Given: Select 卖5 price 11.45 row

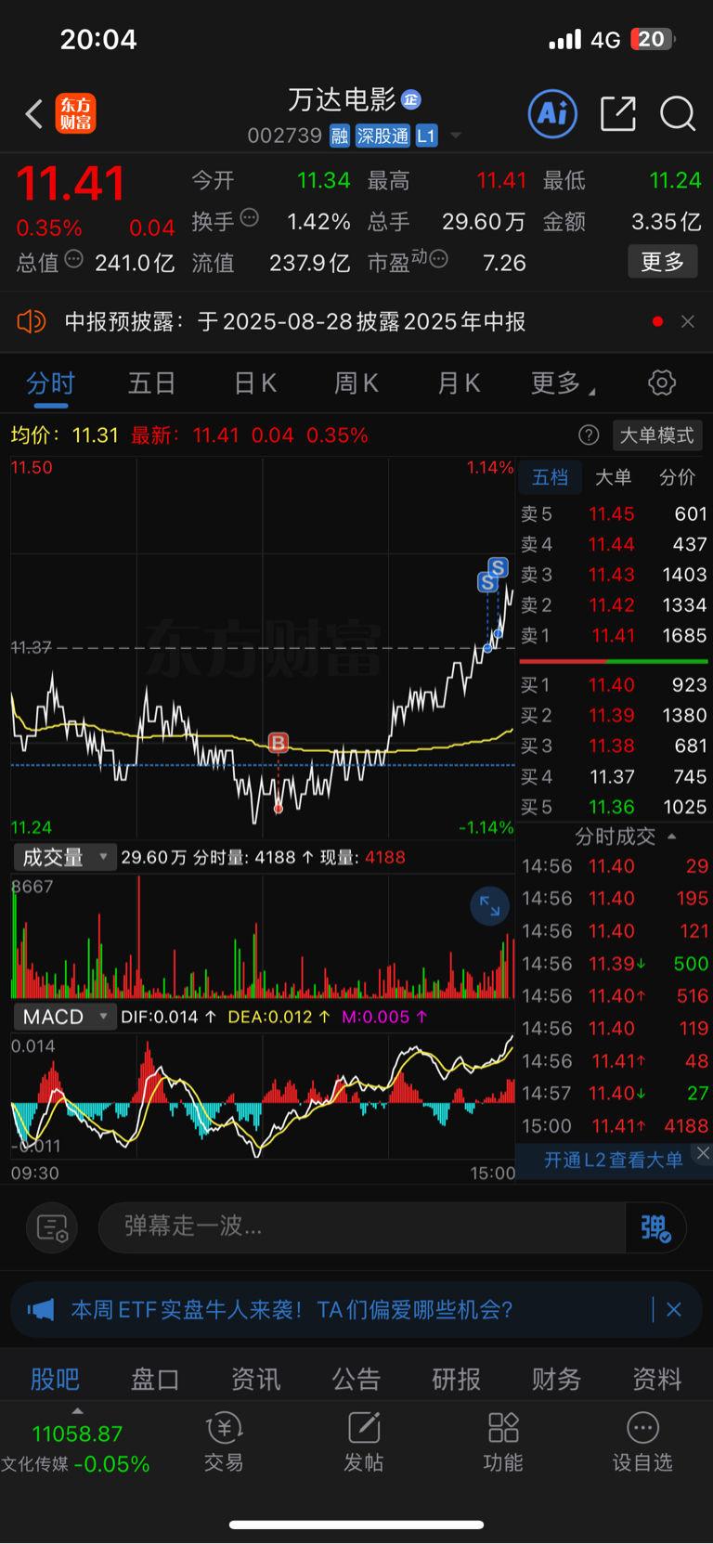Looking at the screenshot, I should tap(614, 513).
